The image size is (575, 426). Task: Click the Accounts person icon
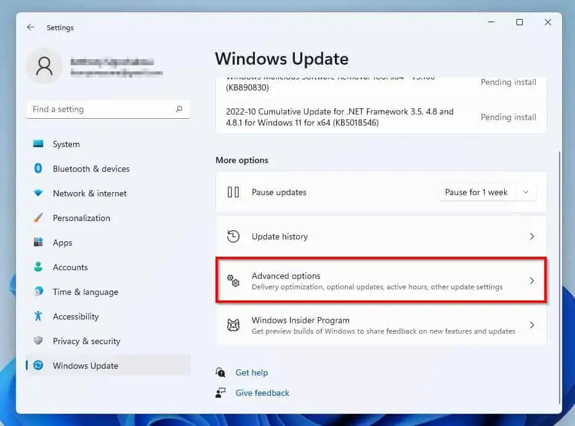(x=38, y=267)
